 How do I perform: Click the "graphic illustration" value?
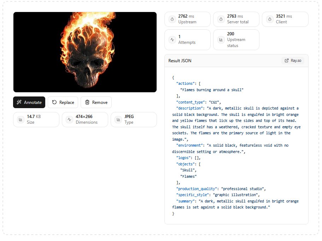[x=235, y=195]
